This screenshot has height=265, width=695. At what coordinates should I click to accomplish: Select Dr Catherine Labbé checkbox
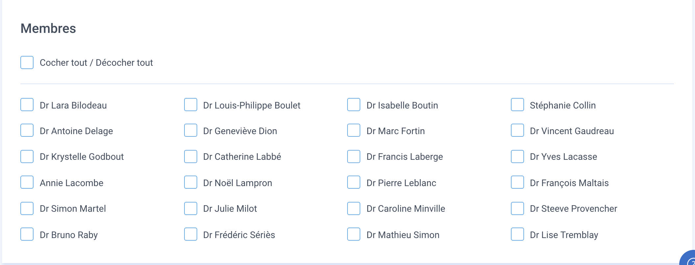coord(191,157)
